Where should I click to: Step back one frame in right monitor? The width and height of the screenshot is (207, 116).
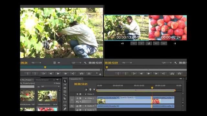point(141,74)
